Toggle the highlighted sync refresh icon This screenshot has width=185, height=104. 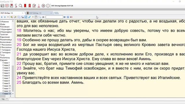pyautogui.click(x=26, y=17)
